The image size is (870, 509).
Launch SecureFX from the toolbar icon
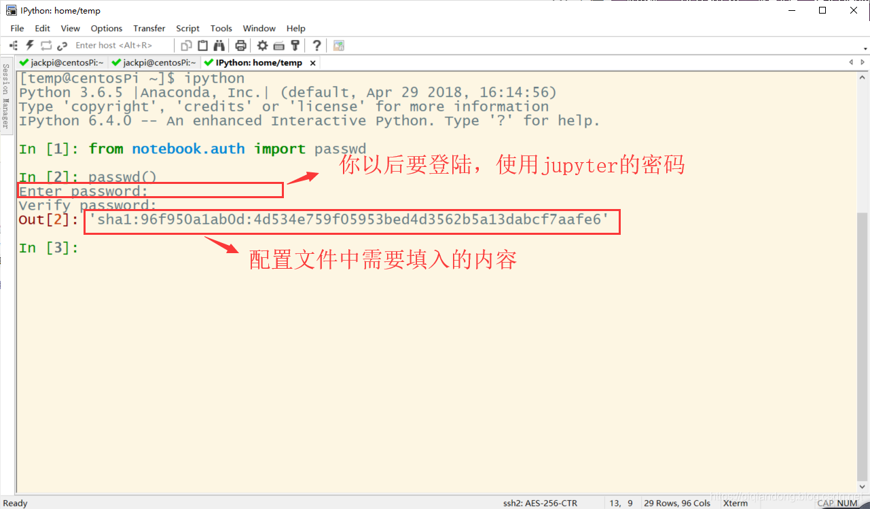point(338,45)
